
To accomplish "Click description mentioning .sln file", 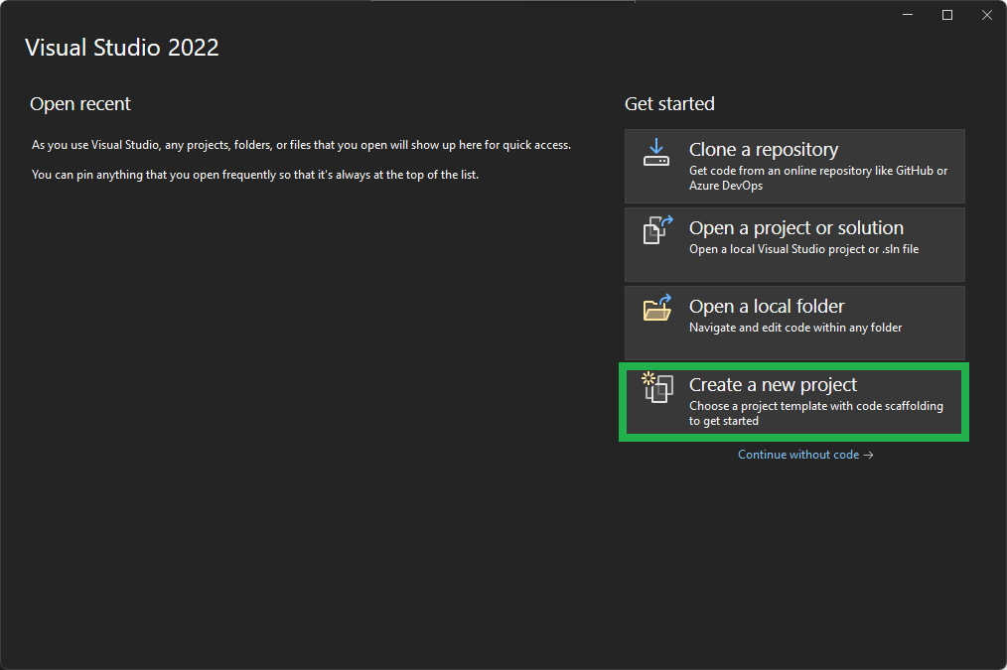I will [803, 248].
